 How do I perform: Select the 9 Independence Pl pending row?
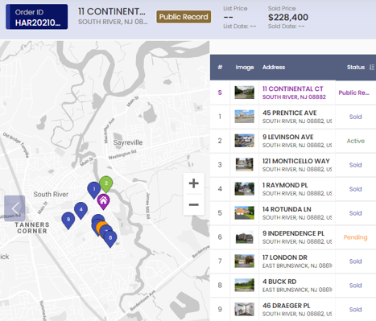point(293,237)
